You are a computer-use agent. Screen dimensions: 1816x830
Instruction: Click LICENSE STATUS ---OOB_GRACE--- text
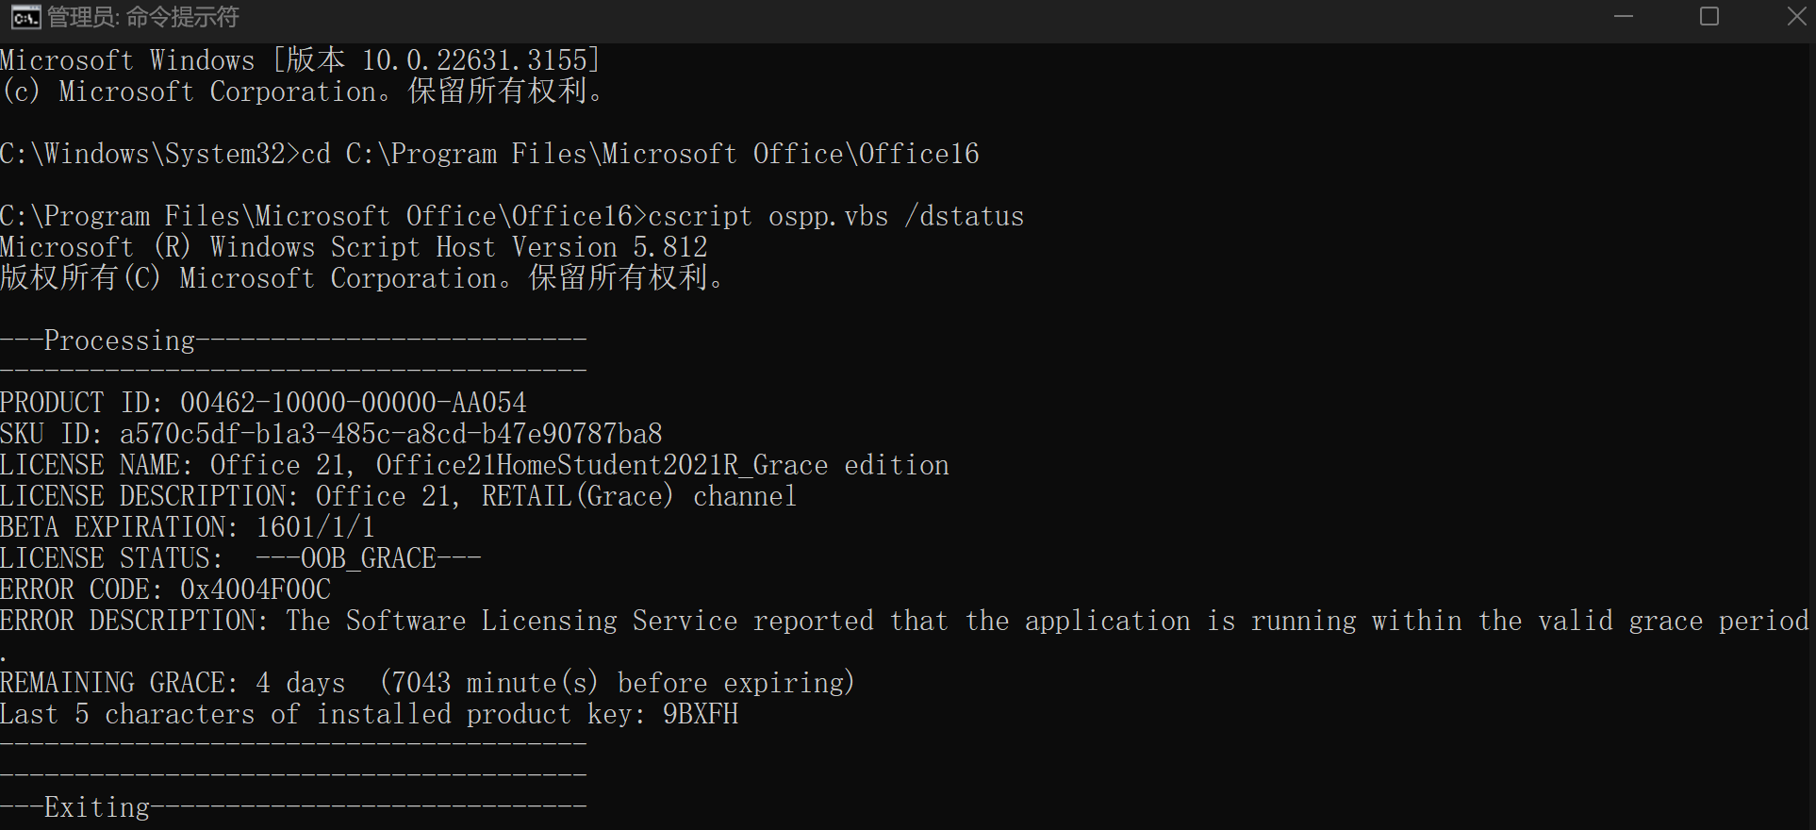pos(369,558)
